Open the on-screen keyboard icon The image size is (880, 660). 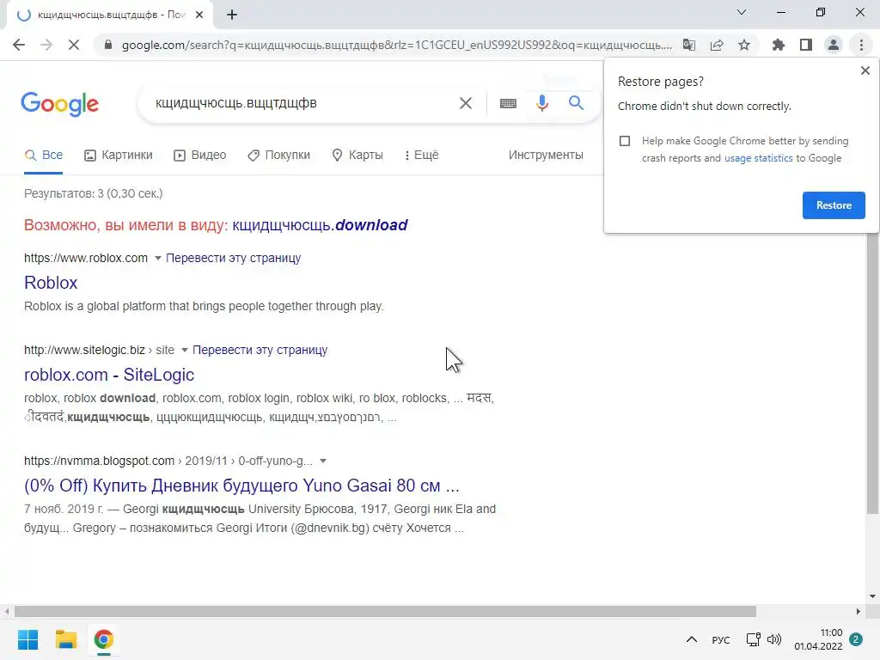coord(508,103)
